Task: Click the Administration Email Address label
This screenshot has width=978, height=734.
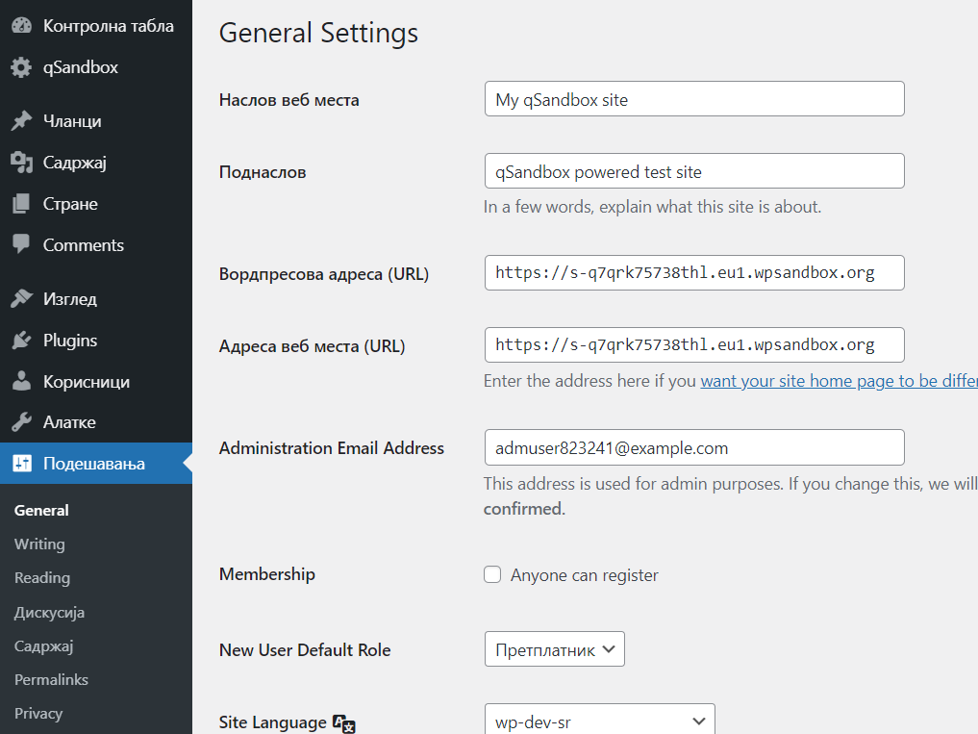Action: pyautogui.click(x=331, y=448)
